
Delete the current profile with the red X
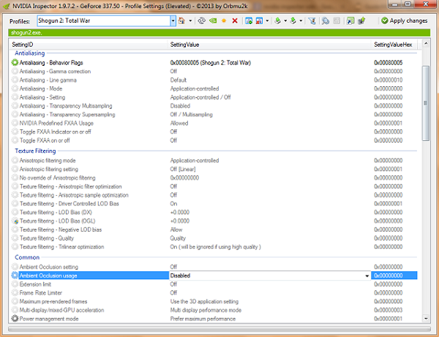pyautogui.click(x=235, y=20)
